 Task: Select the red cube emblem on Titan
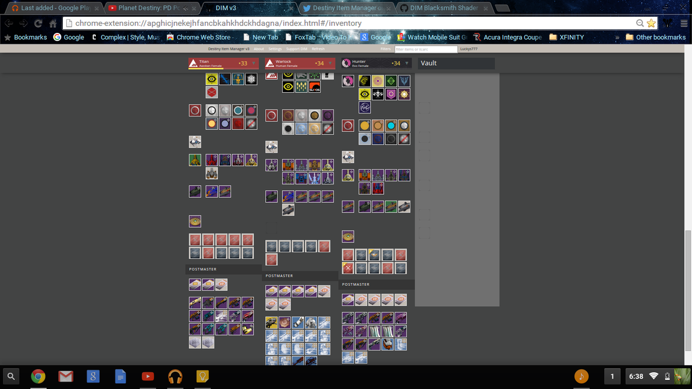pos(212,93)
